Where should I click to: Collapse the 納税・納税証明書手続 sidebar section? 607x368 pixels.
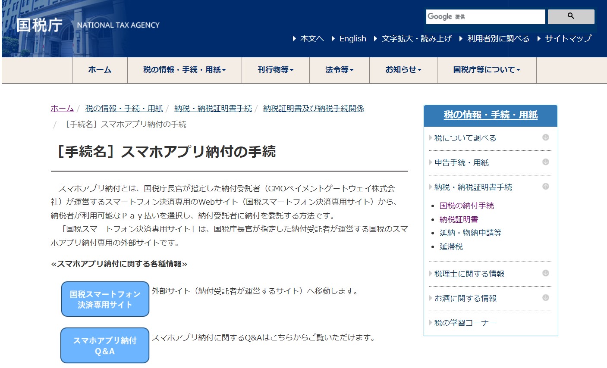545,187
